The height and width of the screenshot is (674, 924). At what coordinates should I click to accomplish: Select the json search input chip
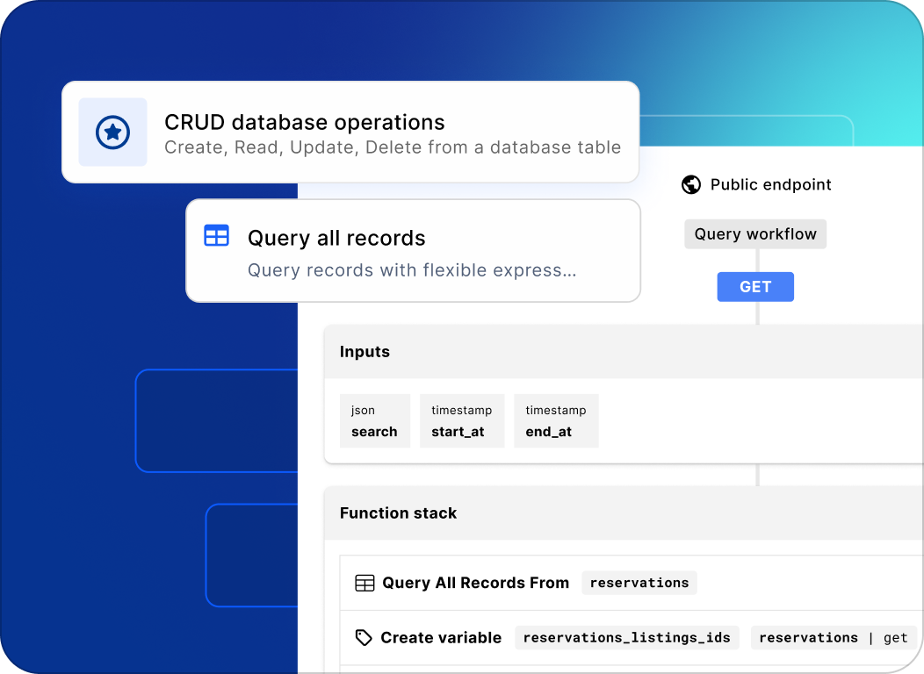[x=374, y=421]
